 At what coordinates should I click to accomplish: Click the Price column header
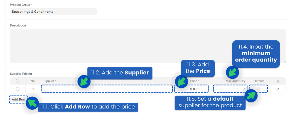coord(194,81)
